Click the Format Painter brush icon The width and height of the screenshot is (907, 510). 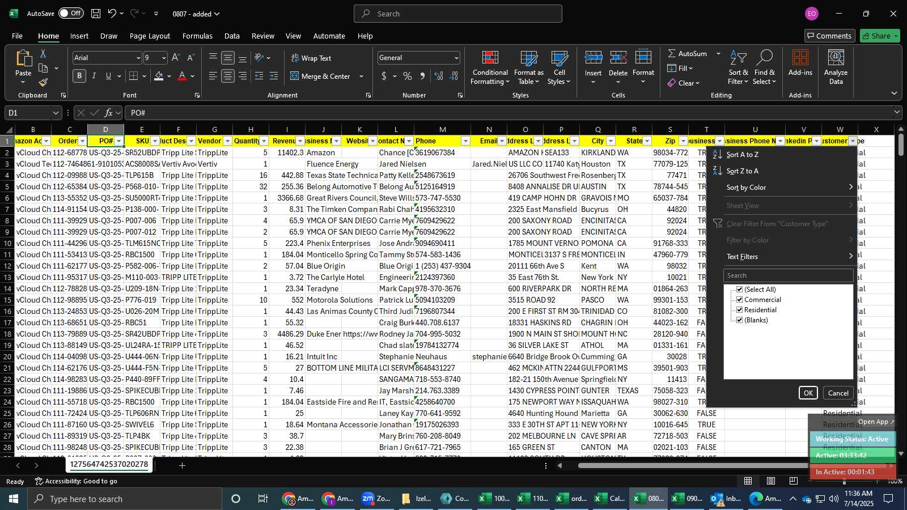pos(43,83)
